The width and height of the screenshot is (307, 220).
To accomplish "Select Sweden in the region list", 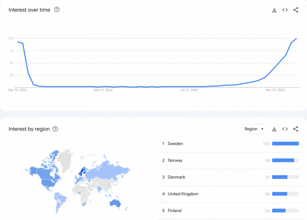I will (x=175, y=143).
